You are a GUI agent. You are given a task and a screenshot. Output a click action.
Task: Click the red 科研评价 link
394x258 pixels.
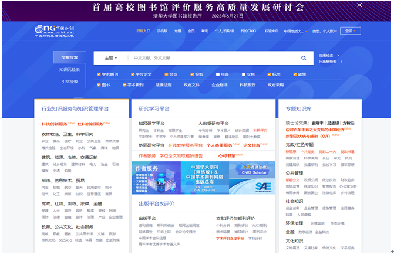tap(260, 130)
